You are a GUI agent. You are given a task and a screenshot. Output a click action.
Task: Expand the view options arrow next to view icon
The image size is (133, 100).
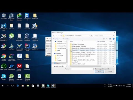click(106, 39)
